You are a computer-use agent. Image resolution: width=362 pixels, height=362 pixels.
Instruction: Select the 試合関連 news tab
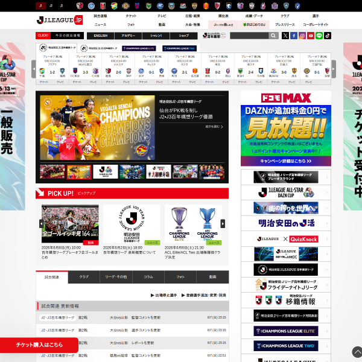coord(52,277)
